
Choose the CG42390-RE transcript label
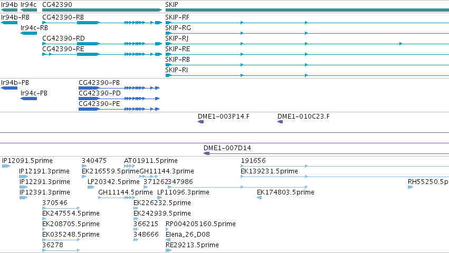pyautogui.click(x=63, y=49)
